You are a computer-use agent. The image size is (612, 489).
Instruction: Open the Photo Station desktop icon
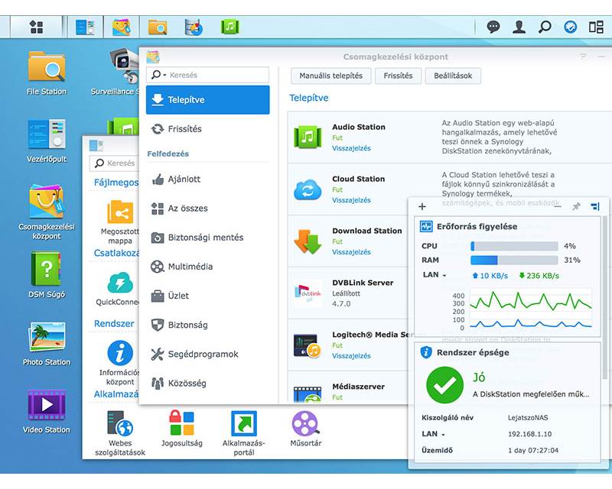click(47, 338)
